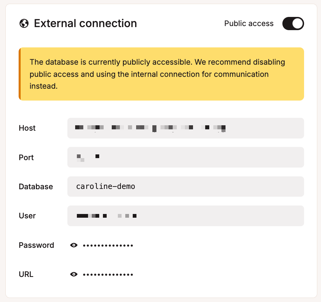
Task: Click the User field
Action: pyautogui.click(x=186, y=216)
